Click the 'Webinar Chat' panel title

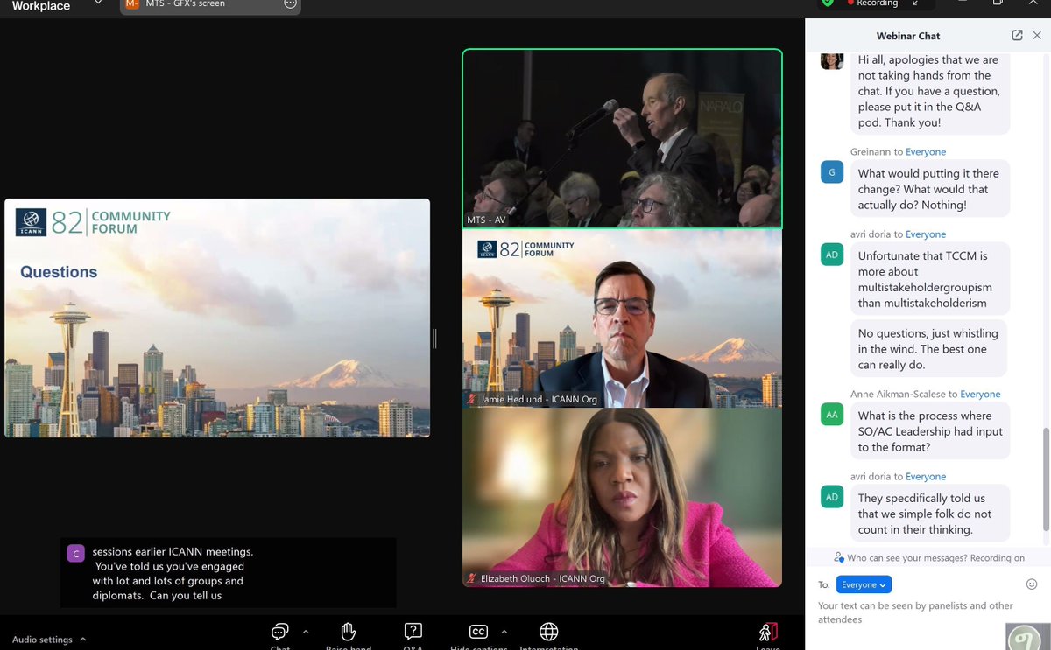click(908, 36)
